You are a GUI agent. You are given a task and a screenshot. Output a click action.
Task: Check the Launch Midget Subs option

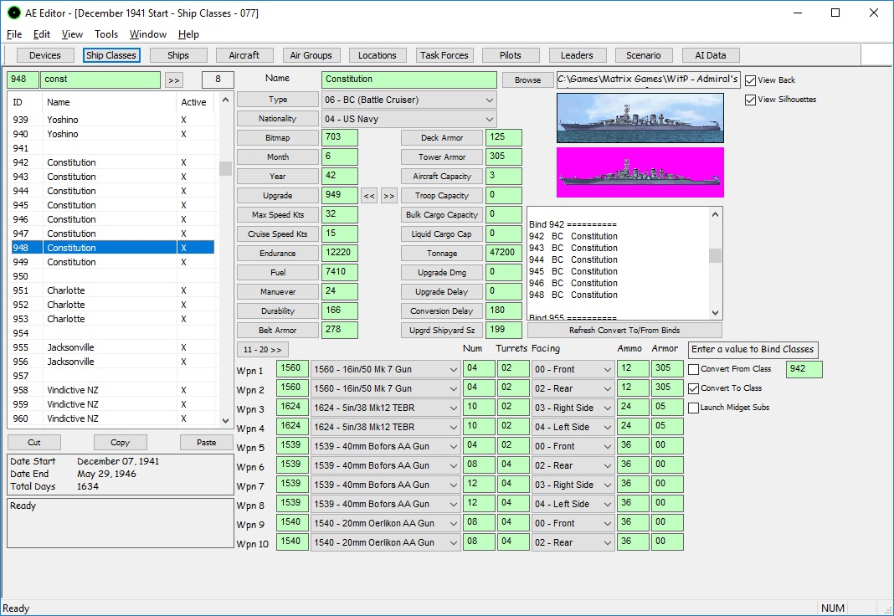click(x=694, y=408)
